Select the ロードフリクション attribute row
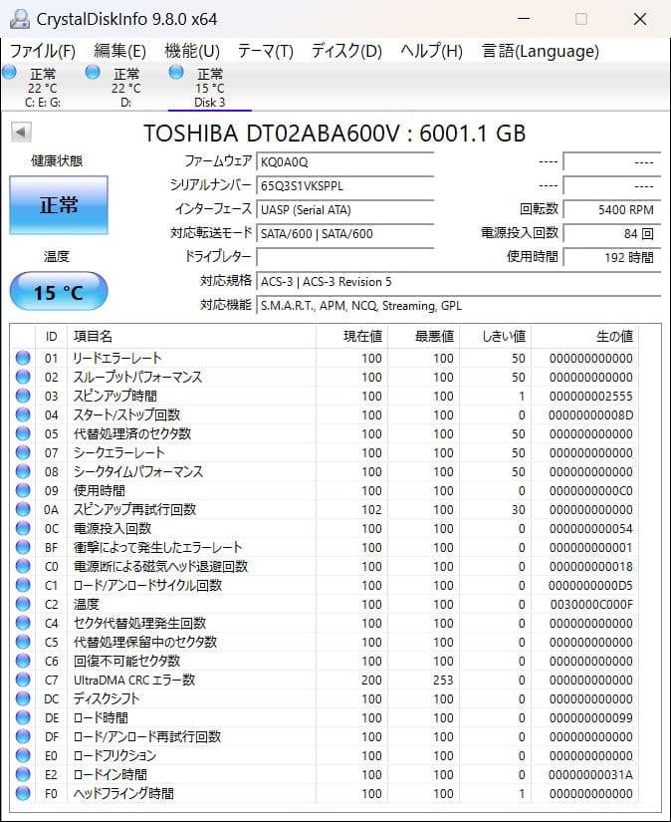671x822 pixels. click(x=325, y=755)
